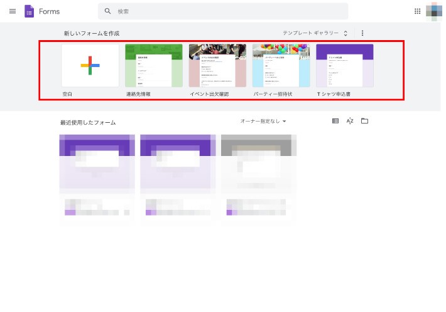Click the Forms title text
446x312 pixels.
(49, 11)
